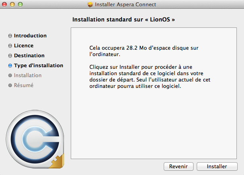Viewport: 244px width, 175px height.
Task: Select the Introduction step bullet
Action: [10, 36]
